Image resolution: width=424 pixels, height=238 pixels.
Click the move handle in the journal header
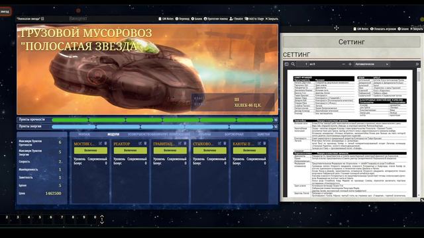[x=337, y=28]
